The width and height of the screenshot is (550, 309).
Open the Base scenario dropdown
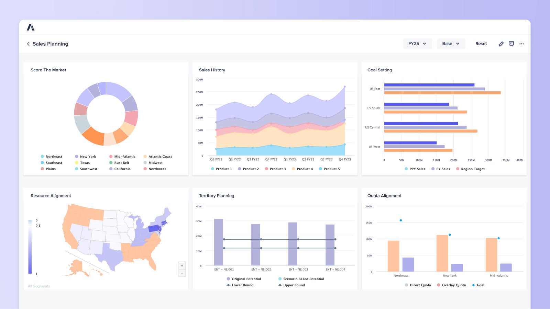[451, 44]
